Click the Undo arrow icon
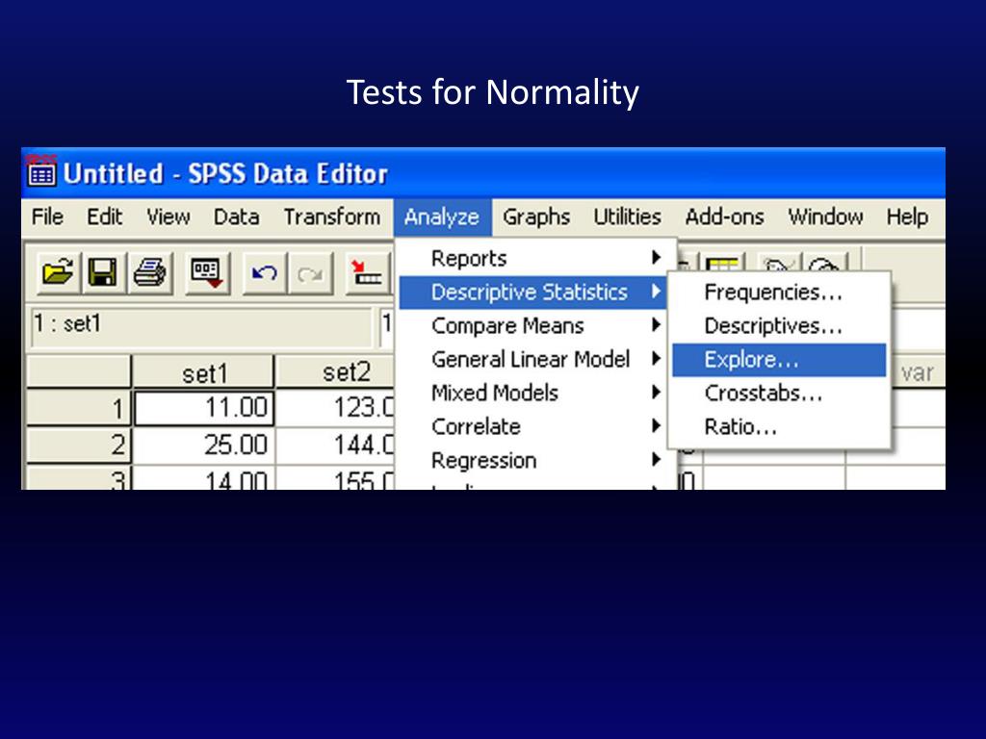The width and height of the screenshot is (986, 739). coord(265,273)
